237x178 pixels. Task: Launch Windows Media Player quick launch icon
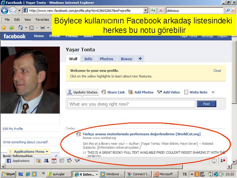coord(34,174)
